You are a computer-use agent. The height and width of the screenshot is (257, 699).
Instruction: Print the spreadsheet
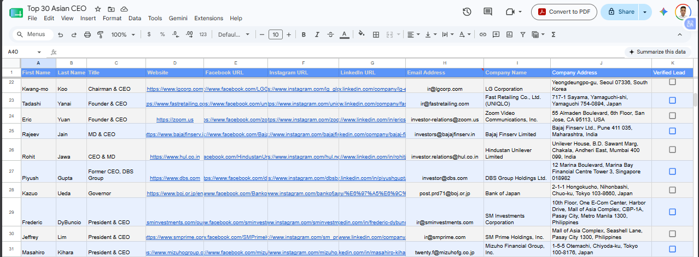pyautogui.click(x=87, y=34)
